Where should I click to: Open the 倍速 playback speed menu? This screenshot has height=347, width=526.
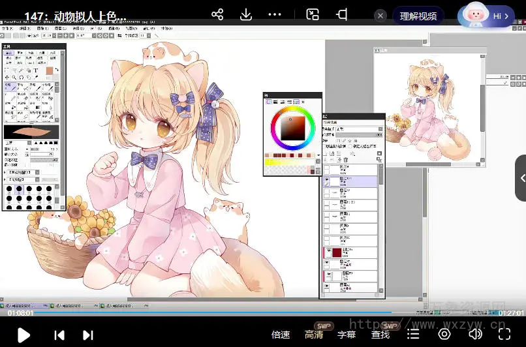point(281,335)
